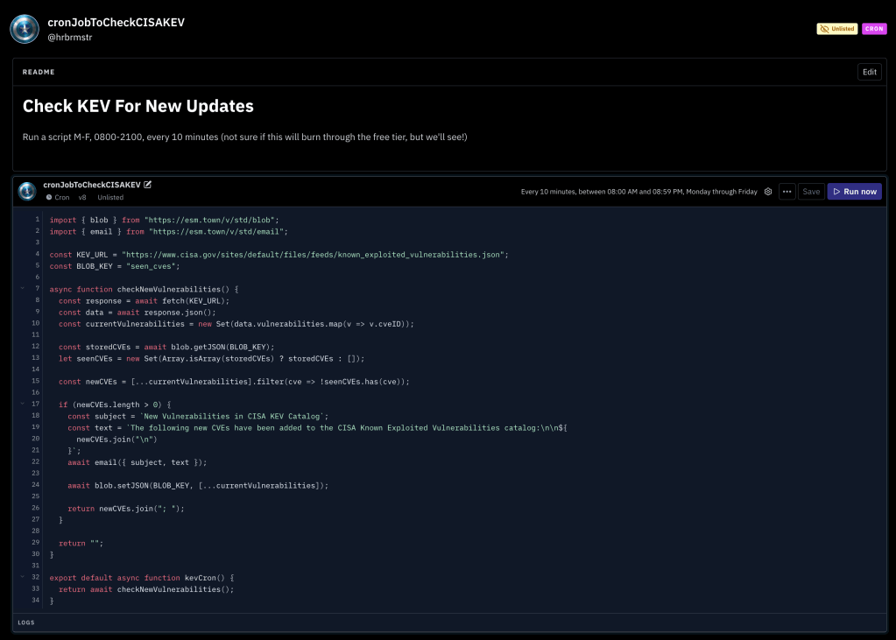The height and width of the screenshot is (640, 896).
Task: Click the Save button
Action: pos(811,192)
